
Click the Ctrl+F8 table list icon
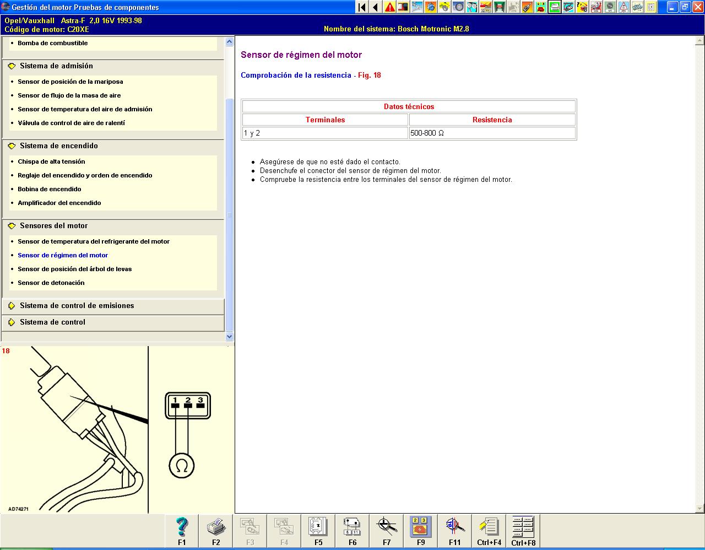coord(523,530)
